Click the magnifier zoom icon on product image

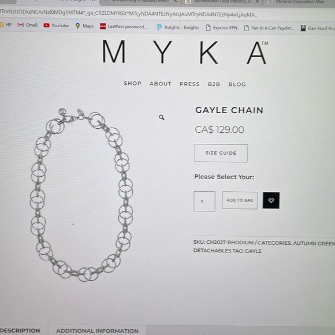(162, 117)
